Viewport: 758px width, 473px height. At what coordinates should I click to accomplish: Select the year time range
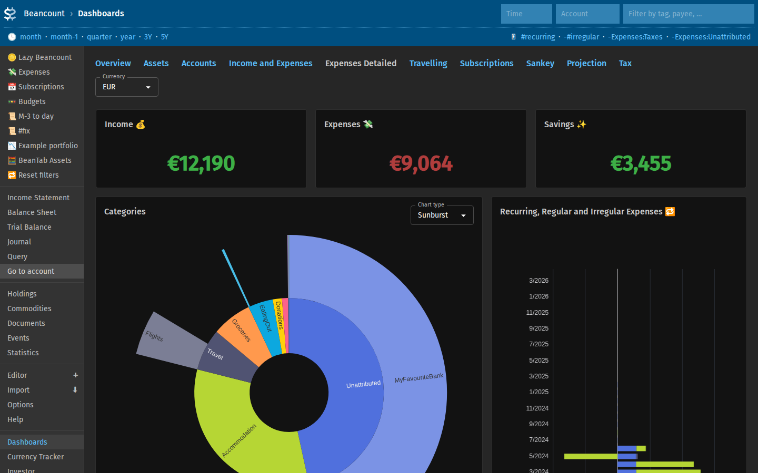[128, 37]
